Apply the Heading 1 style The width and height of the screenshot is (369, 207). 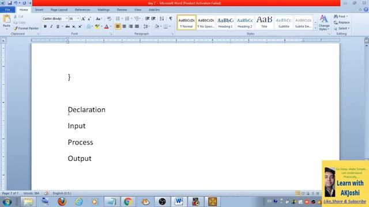(225, 22)
